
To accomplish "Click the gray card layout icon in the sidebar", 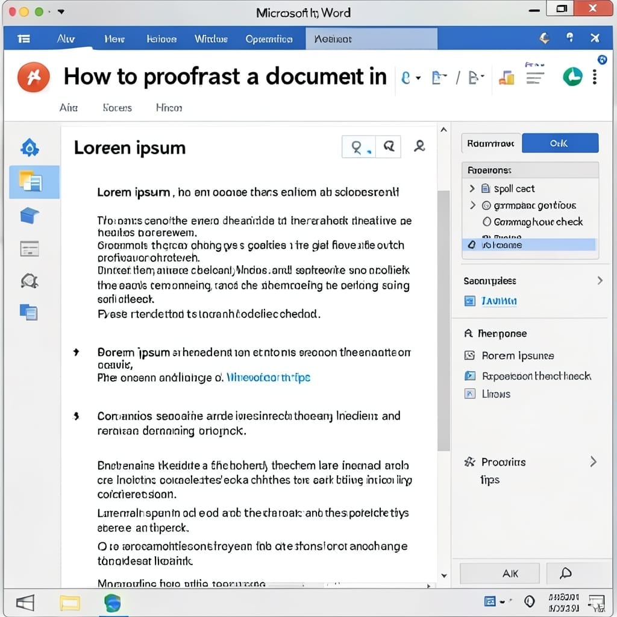I will [30, 249].
